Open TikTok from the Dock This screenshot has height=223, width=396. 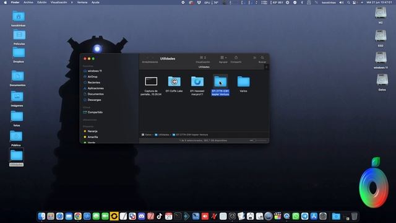[x=160, y=216]
